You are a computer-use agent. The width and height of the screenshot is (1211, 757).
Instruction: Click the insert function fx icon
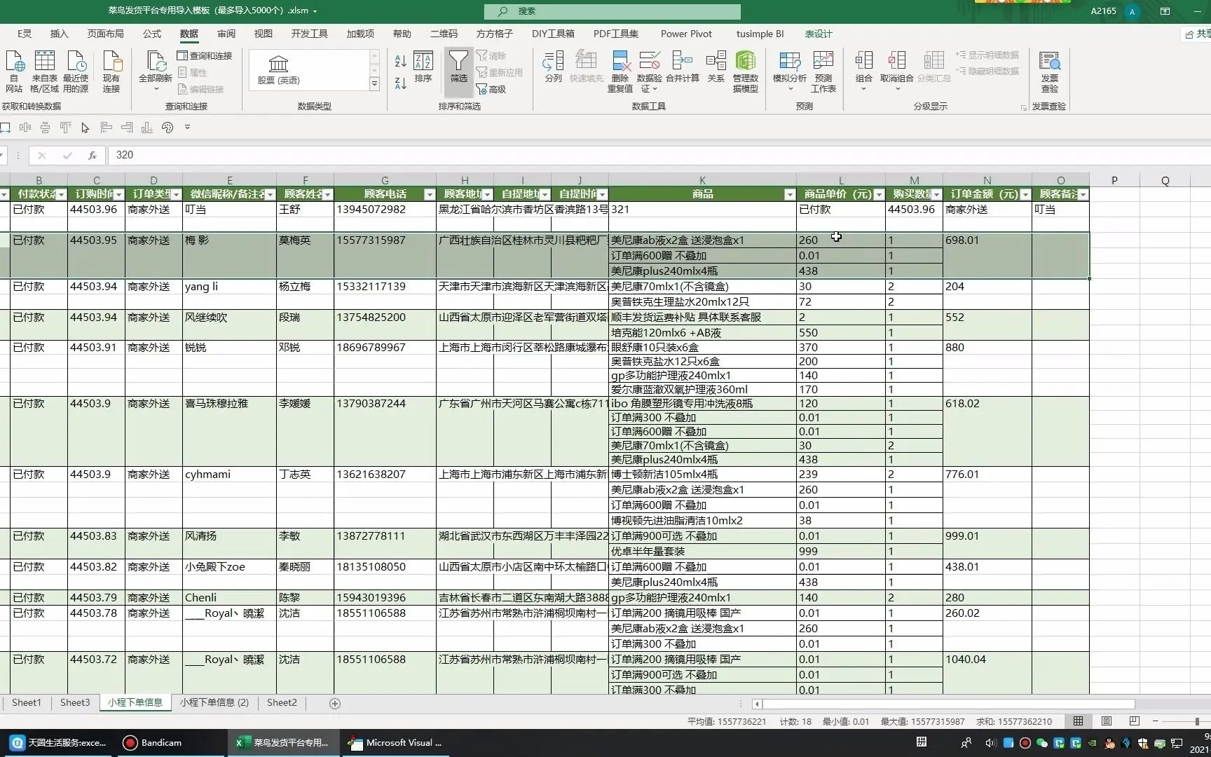92,155
